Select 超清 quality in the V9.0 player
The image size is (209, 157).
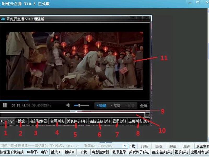[130, 106]
